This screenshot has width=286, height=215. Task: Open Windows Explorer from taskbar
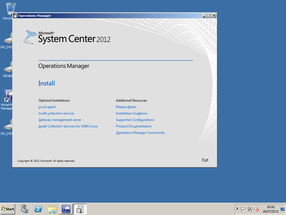(52, 209)
